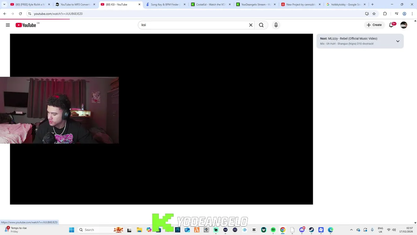Open the YouTube account avatar menu

404,25
